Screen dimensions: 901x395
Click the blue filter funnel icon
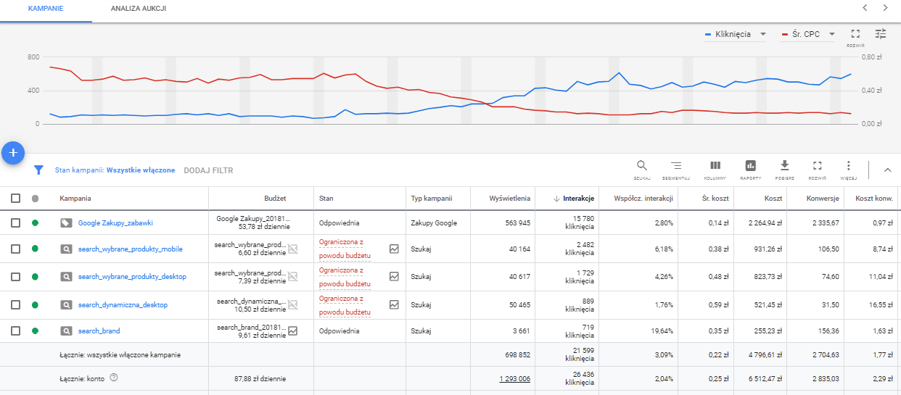click(x=38, y=170)
